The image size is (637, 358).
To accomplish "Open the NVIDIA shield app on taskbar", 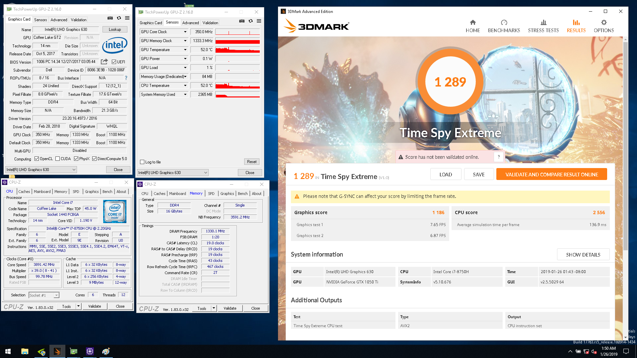I will tap(41, 351).
